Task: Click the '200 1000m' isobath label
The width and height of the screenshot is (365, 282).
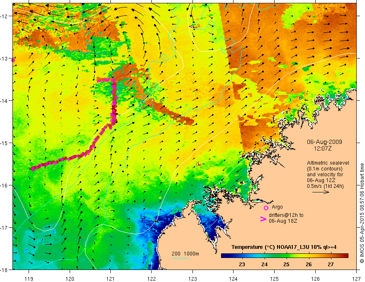Action: [x=185, y=254]
